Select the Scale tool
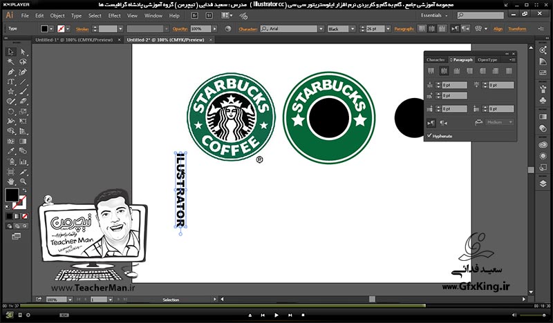Image resolution: width=553 pixels, height=323 pixels. coord(23,111)
